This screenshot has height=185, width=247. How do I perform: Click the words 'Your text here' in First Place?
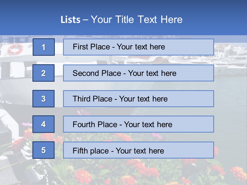click(x=141, y=47)
